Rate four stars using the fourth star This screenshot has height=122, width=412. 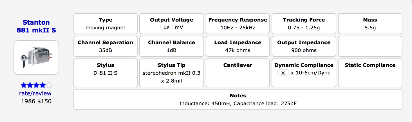(42, 85)
